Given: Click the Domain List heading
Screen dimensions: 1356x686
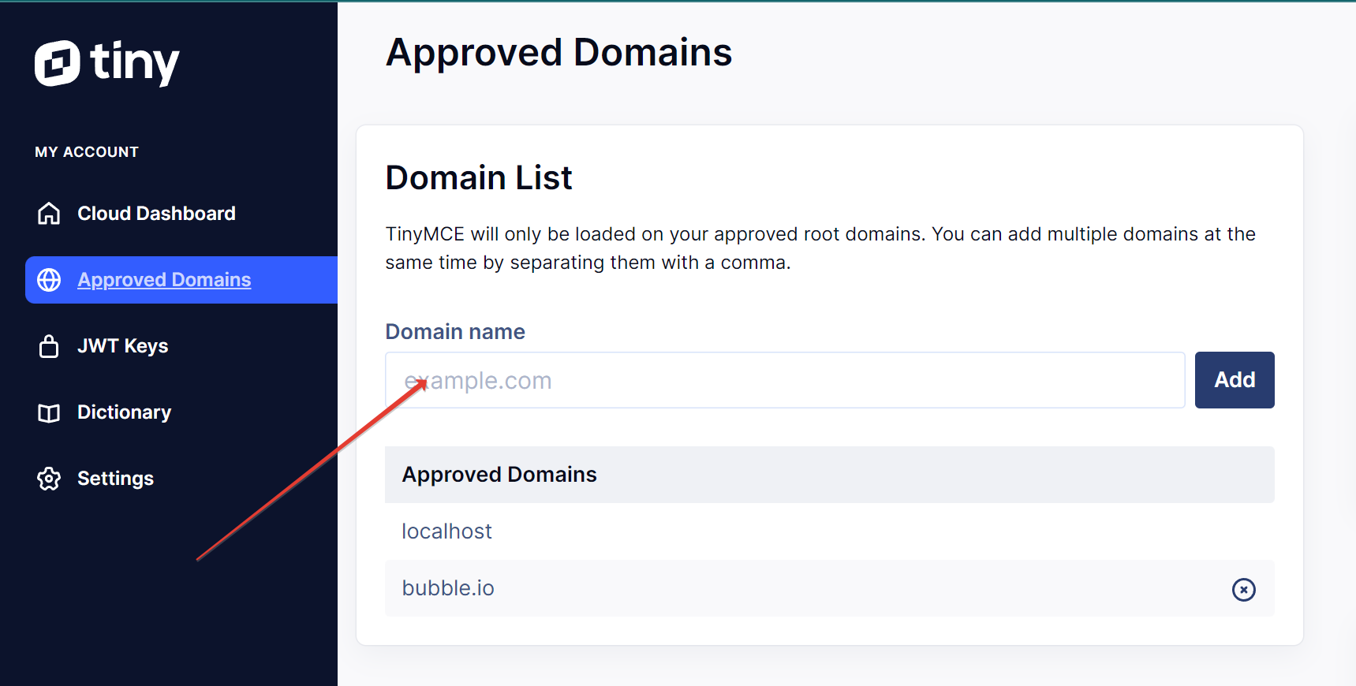Looking at the screenshot, I should pyautogui.click(x=479, y=177).
